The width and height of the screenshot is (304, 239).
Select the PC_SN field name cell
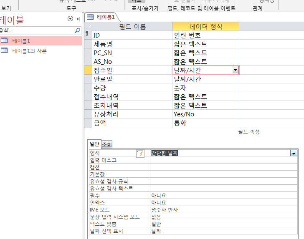point(132,53)
